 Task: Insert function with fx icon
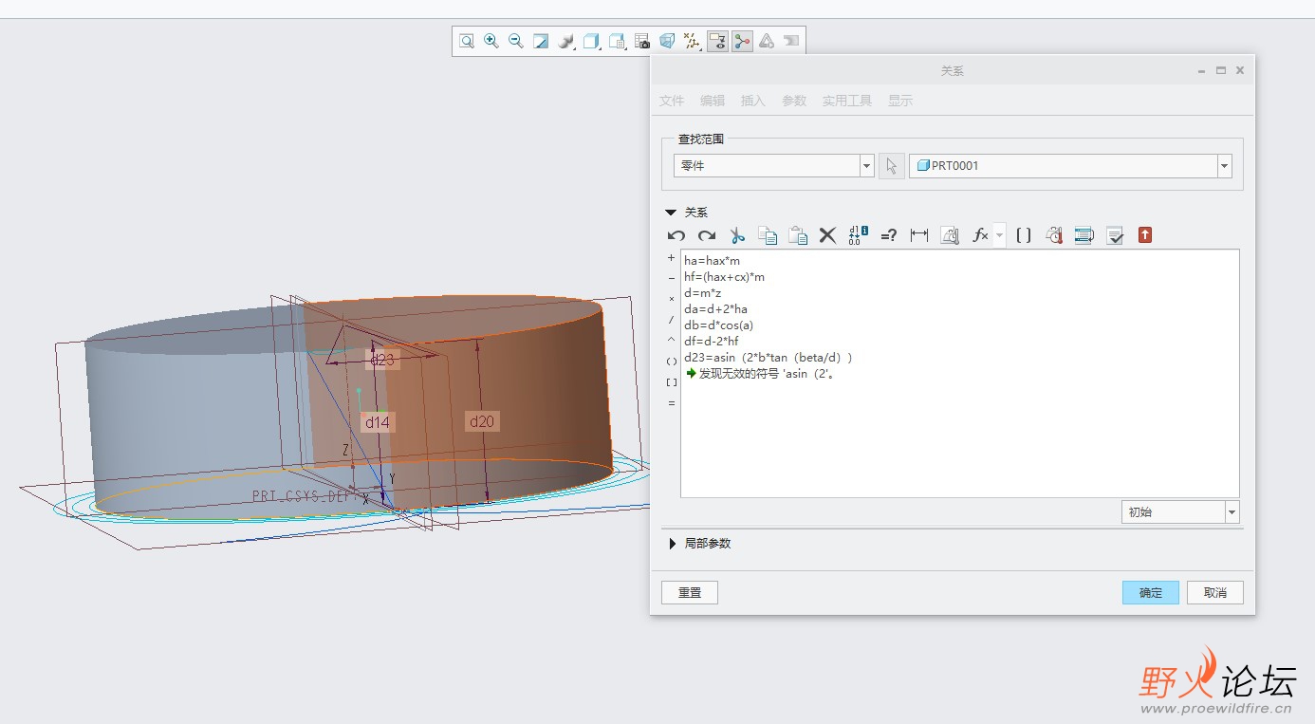(x=980, y=235)
